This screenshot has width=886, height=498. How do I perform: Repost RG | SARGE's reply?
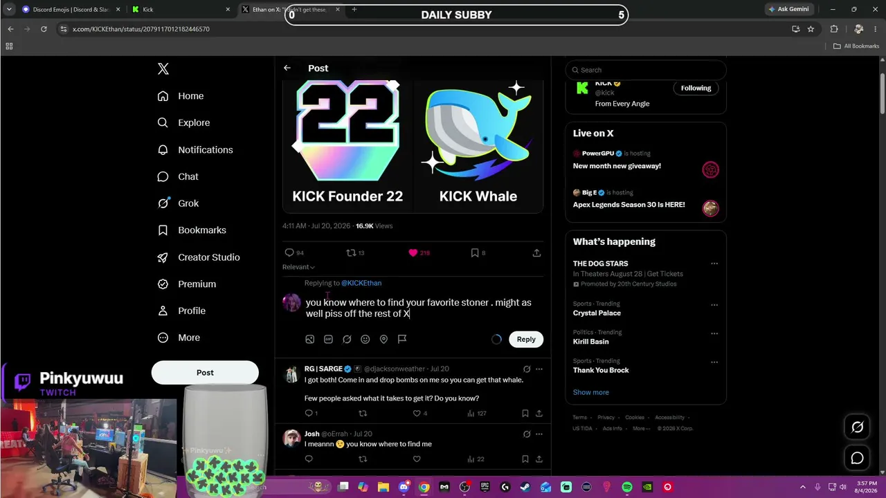pos(363,414)
